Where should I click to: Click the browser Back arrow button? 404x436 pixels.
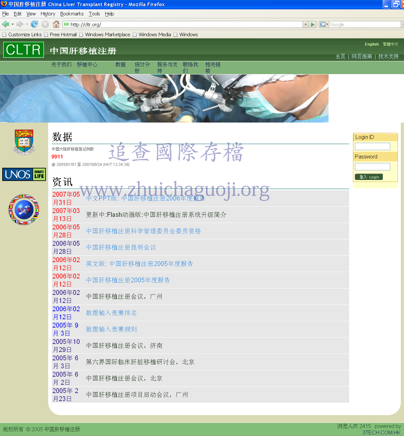tap(5, 24)
